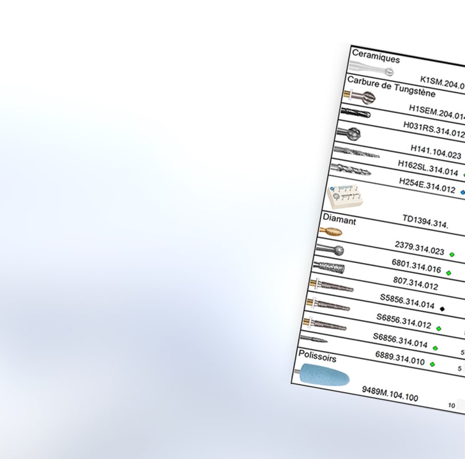Click quantity 10 in the 9489M row
This screenshot has height=459, width=465.
tap(451, 405)
